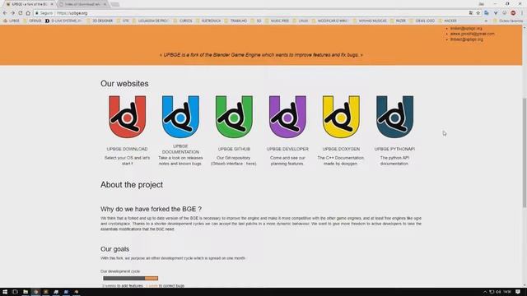Open the Windows Start menu
Image resolution: width=527 pixels, height=296 pixels.
(5, 292)
